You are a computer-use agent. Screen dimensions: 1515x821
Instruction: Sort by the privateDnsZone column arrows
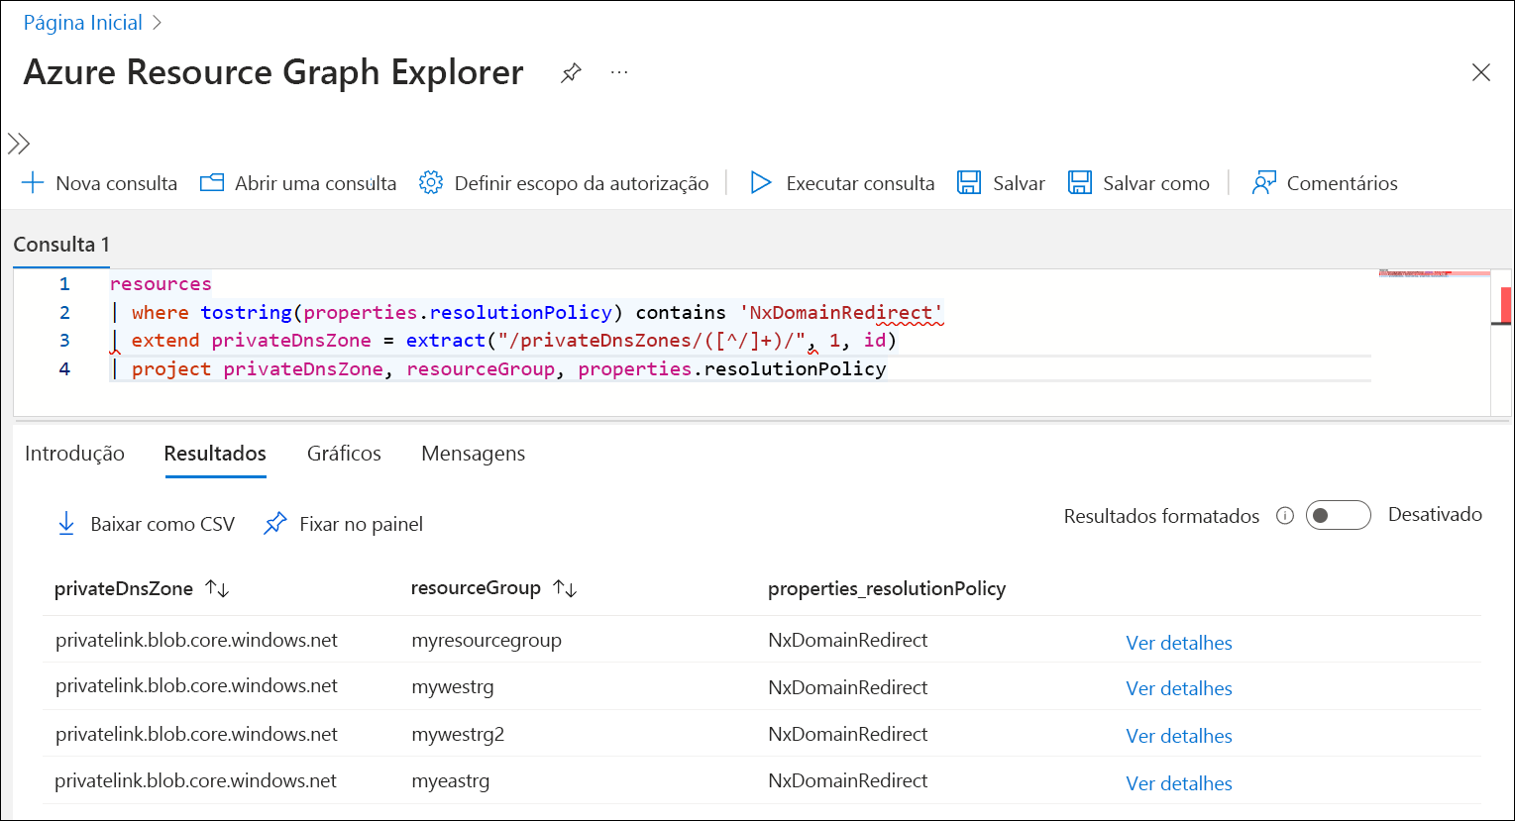pos(217,589)
